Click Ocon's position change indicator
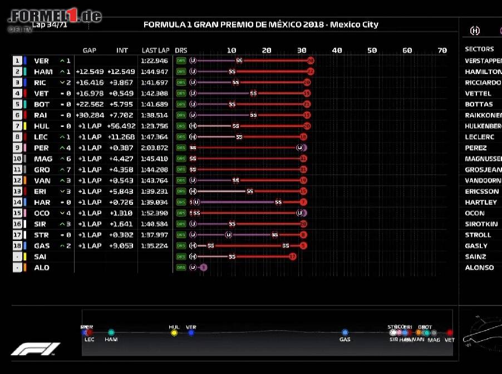 pos(65,213)
